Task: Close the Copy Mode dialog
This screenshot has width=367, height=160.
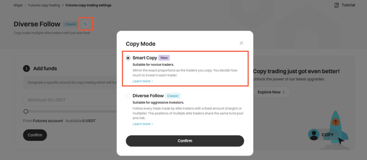Action: [241, 43]
